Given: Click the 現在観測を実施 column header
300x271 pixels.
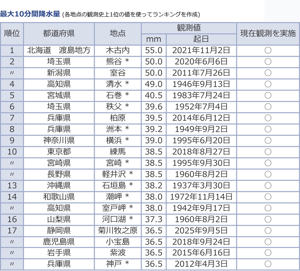Looking at the screenshot, I should [268, 34].
